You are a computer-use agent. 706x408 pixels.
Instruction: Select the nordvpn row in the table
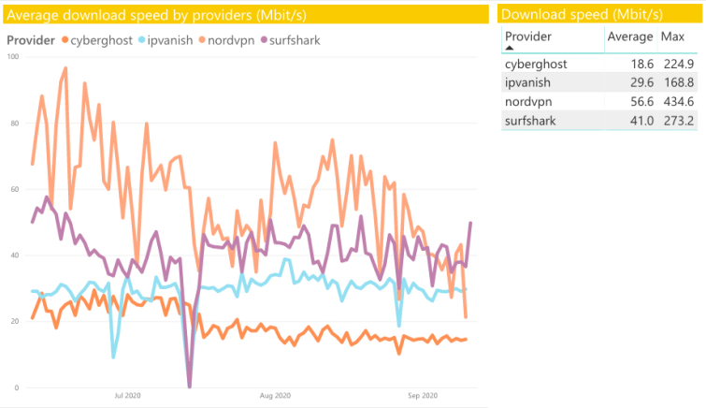click(x=599, y=101)
